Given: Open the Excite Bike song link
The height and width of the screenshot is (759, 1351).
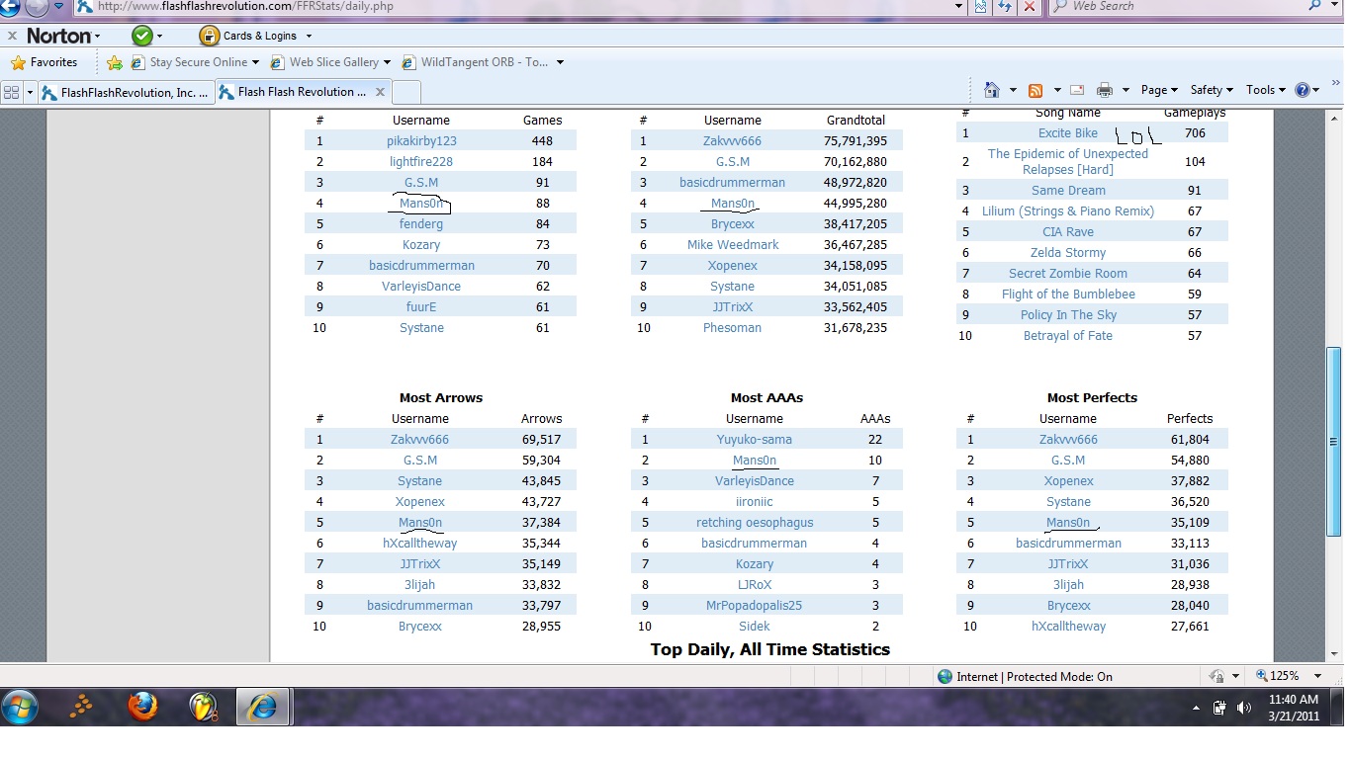Looking at the screenshot, I should [1067, 132].
